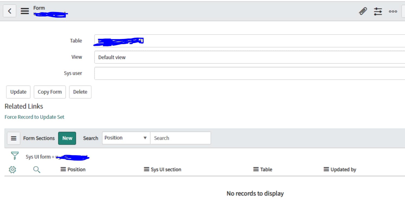Focus the View field with Default view
The width and height of the screenshot is (405, 210).
[250, 57]
